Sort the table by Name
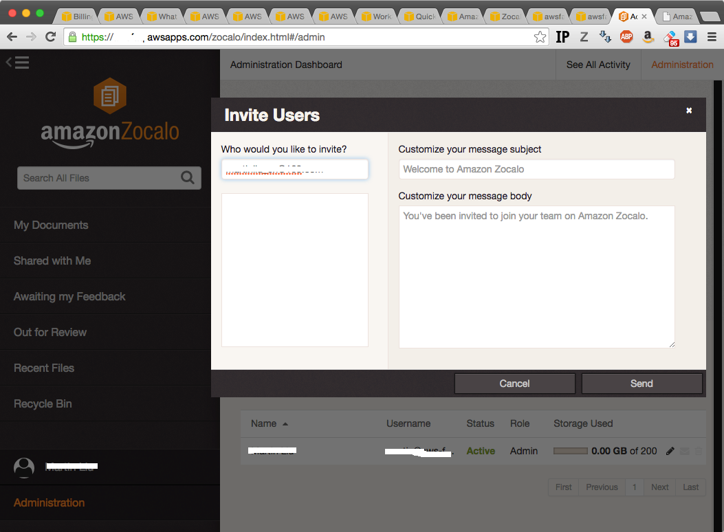This screenshot has width=724, height=532. [270, 423]
